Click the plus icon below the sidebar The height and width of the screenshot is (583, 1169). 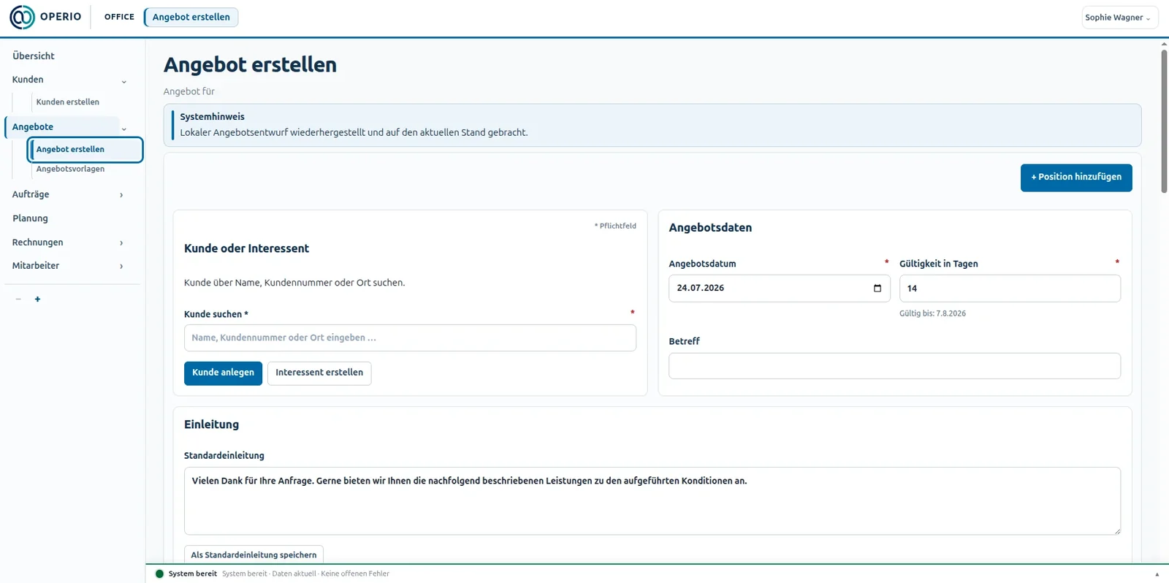pyautogui.click(x=37, y=299)
